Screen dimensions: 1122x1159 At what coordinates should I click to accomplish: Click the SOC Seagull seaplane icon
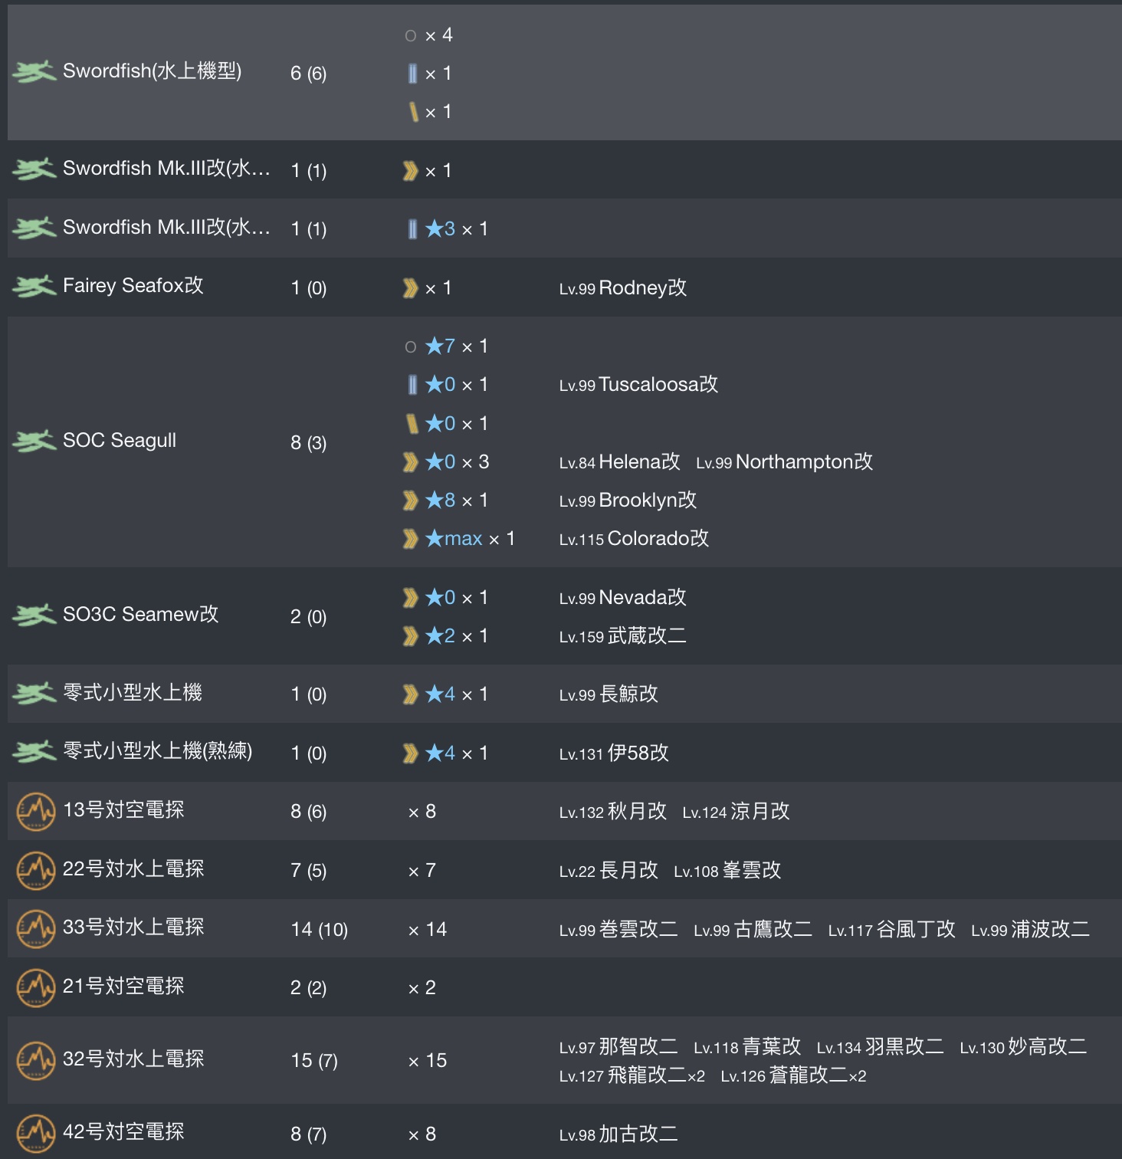pos(34,442)
